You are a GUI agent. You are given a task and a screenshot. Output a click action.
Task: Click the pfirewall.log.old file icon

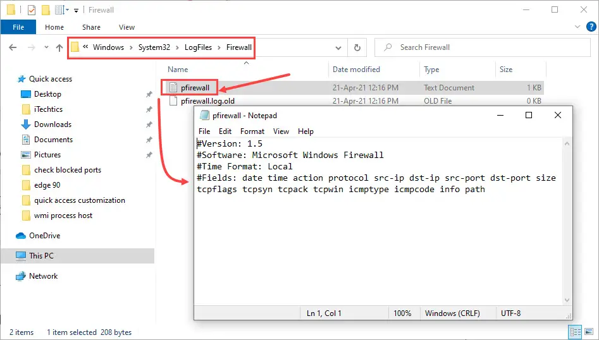[173, 100]
